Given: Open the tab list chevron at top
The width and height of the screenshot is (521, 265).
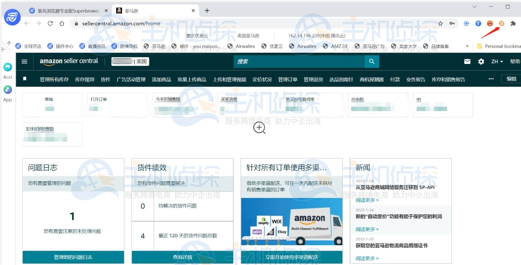Looking at the screenshot, I should [x=474, y=7].
